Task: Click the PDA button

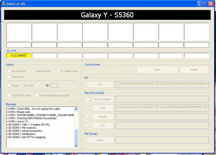Action: (103, 108)
